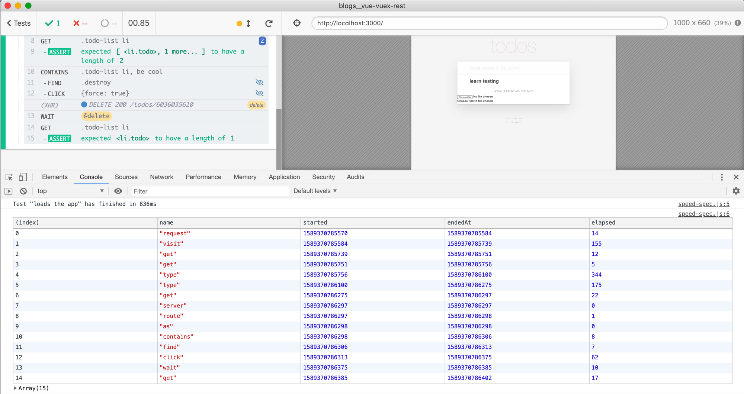Click the console Filter input field
The image size is (744, 394).
click(210, 191)
